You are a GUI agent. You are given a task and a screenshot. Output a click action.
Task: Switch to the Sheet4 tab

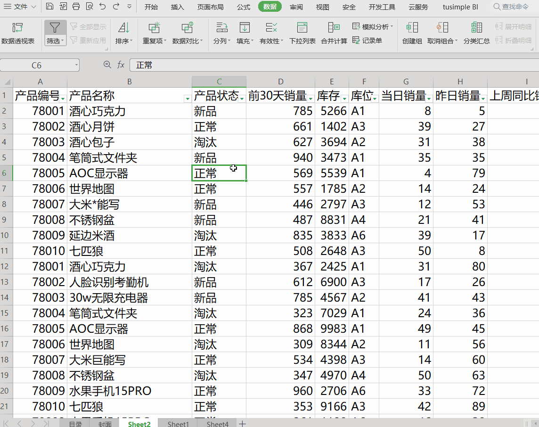pos(217,424)
